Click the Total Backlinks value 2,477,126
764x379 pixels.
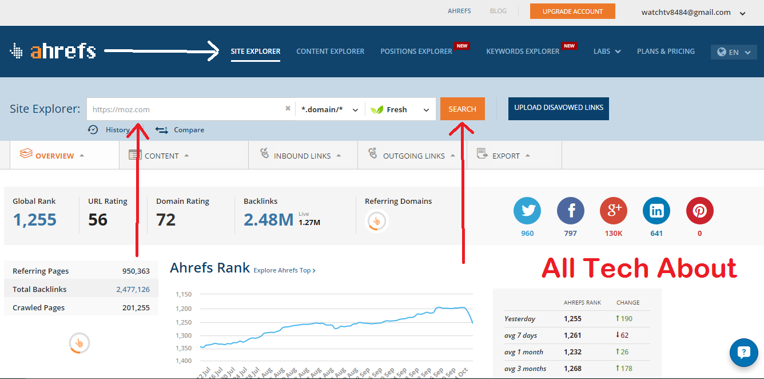(133, 289)
